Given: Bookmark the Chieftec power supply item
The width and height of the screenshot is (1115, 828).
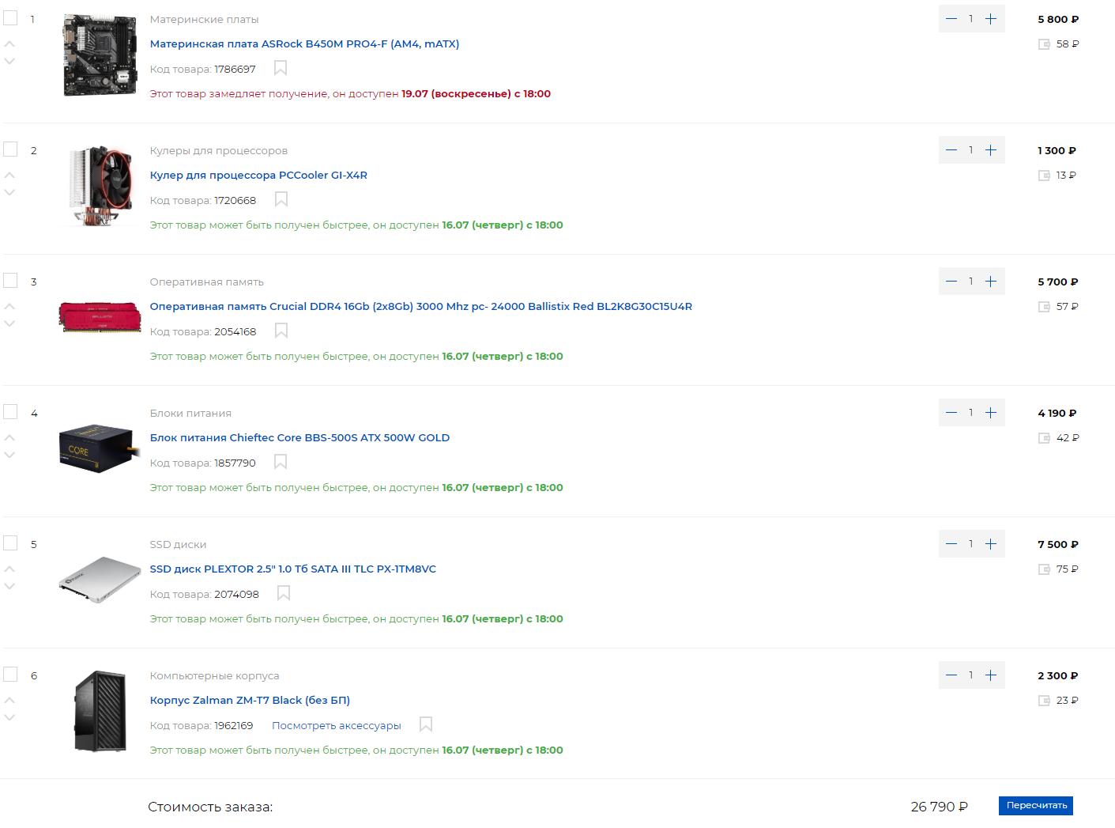Looking at the screenshot, I should pos(281,462).
